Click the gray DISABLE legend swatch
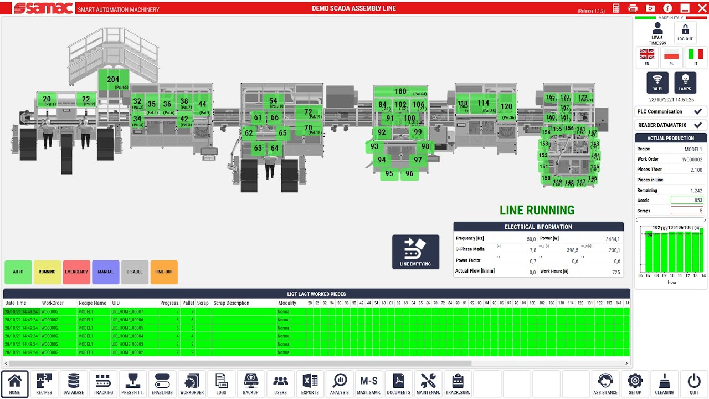 [x=135, y=272]
